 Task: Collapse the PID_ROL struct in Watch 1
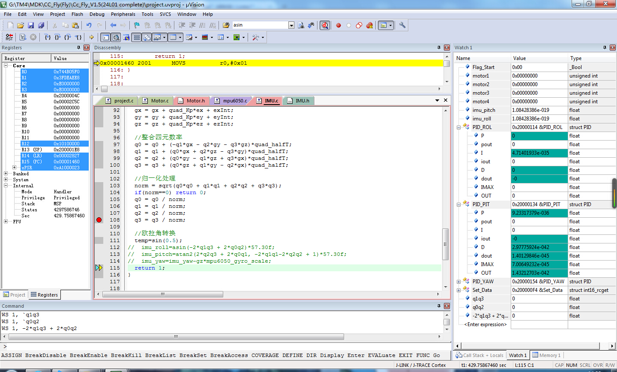point(458,127)
